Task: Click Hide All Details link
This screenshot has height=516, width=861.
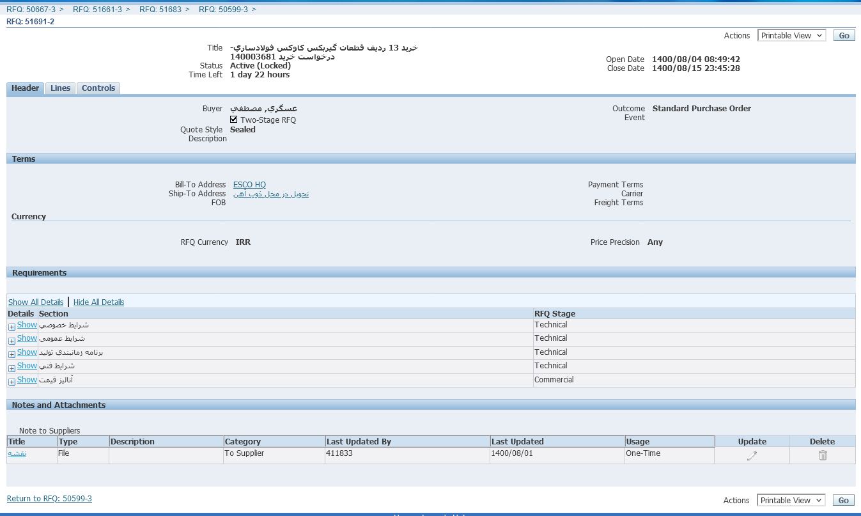Action: (x=98, y=302)
